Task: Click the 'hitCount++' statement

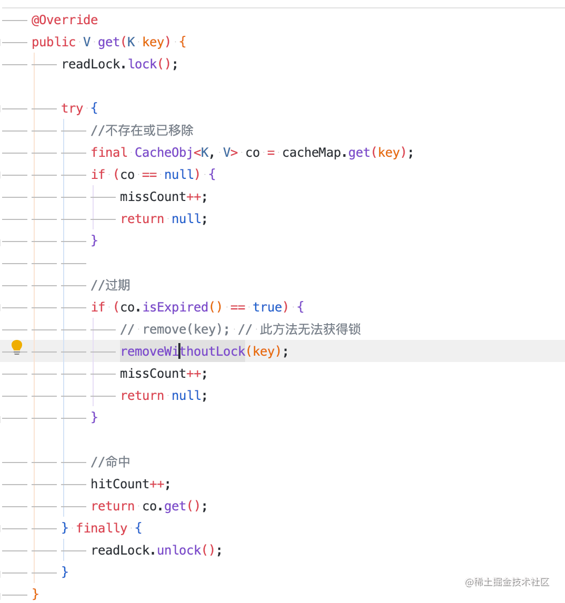Action: (131, 484)
